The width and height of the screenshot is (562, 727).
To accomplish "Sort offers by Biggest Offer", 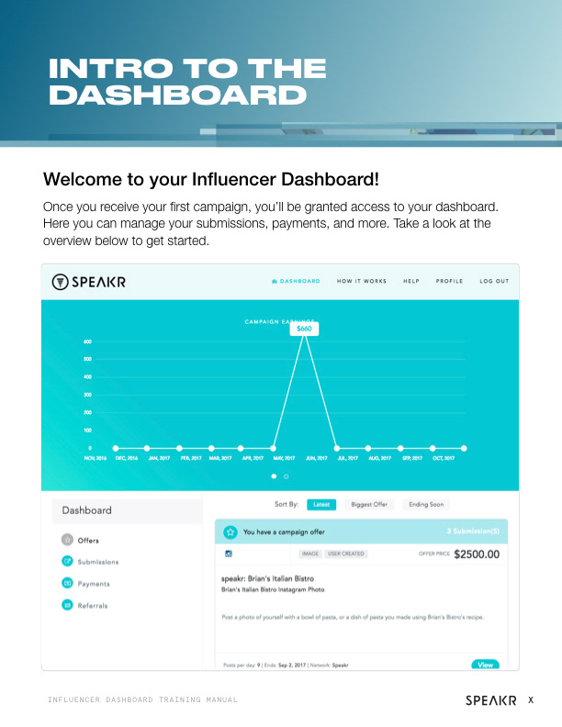I will tap(369, 505).
